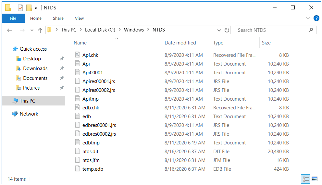Select Network in the navigation pane
322x185 pixels.
(29, 114)
